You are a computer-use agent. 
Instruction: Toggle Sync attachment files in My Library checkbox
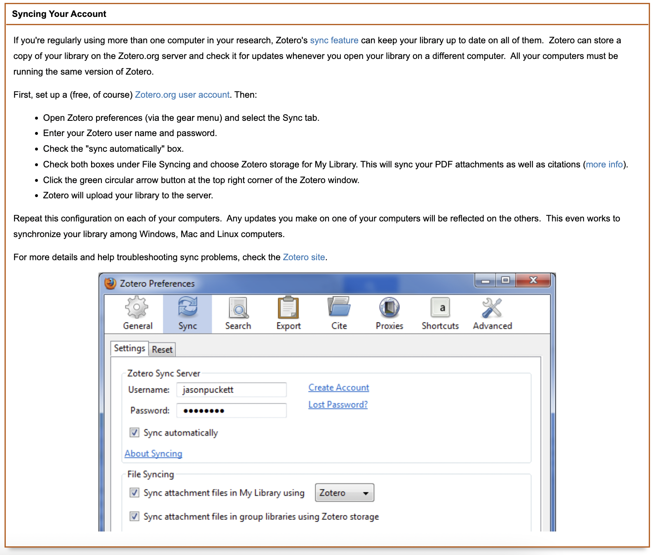[134, 492]
